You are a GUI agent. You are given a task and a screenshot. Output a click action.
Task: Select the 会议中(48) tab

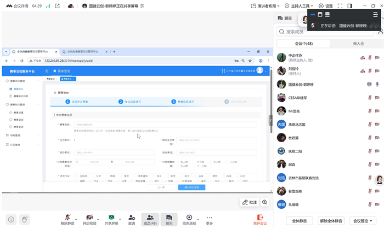[x=303, y=44]
